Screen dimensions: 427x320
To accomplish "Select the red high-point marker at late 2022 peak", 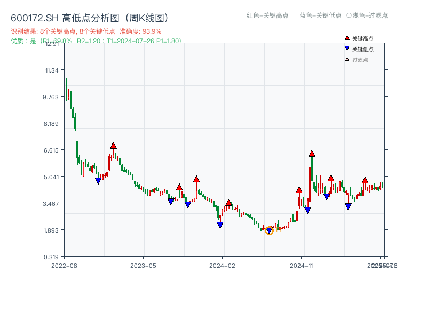I will coord(113,145).
